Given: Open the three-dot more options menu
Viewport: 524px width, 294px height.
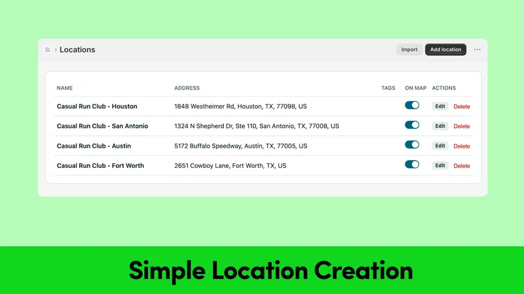Looking at the screenshot, I should (477, 50).
